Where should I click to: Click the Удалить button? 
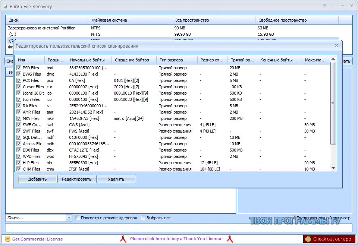pos(116,179)
